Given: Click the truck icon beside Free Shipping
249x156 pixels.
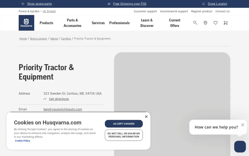Looking at the screenshot, I should pyautogui.click(x=109, y=4).
